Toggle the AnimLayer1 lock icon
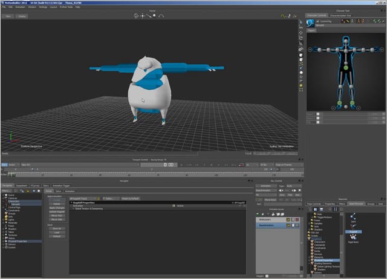The height and width of the screenshot is (279, 387). coord(288,220)
